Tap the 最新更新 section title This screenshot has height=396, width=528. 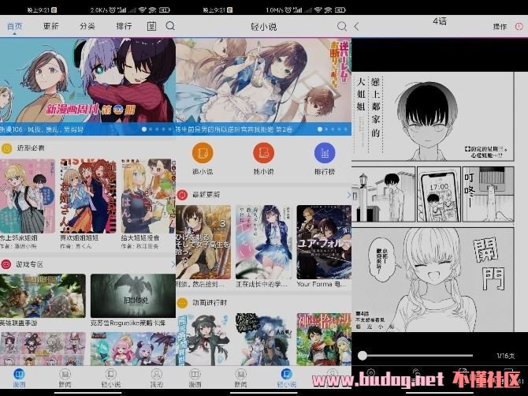click(206, 195)
